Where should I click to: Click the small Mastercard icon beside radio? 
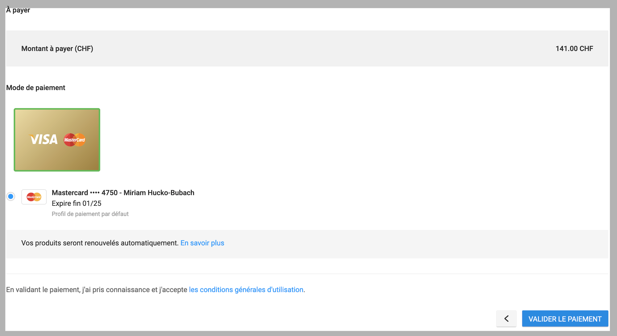[34, 197]
